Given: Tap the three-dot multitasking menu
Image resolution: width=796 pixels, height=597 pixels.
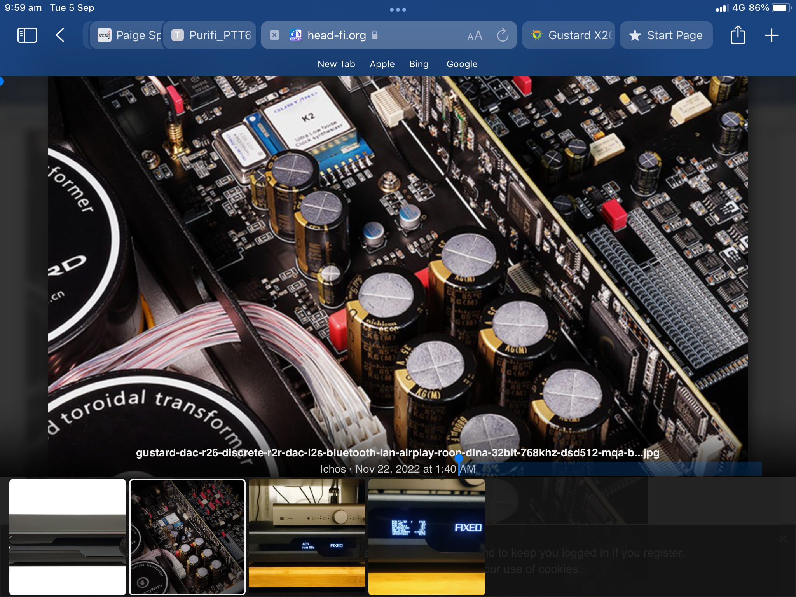Looking at the screenshot, I should tap(398, 10).
